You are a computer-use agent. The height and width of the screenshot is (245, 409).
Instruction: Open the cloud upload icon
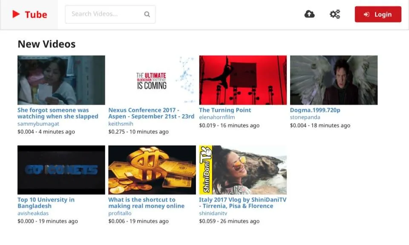pos(309,14)
